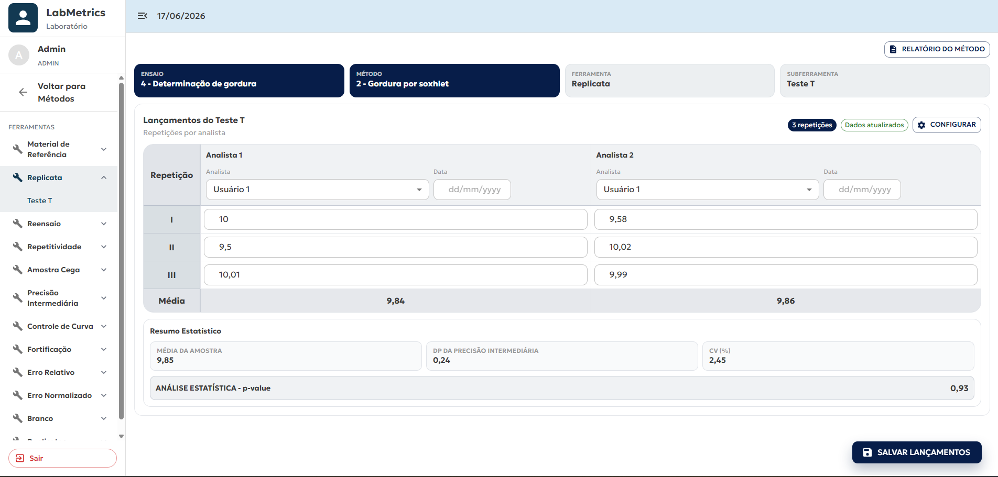Expand the Fortificação chevron

click(104, 349)
